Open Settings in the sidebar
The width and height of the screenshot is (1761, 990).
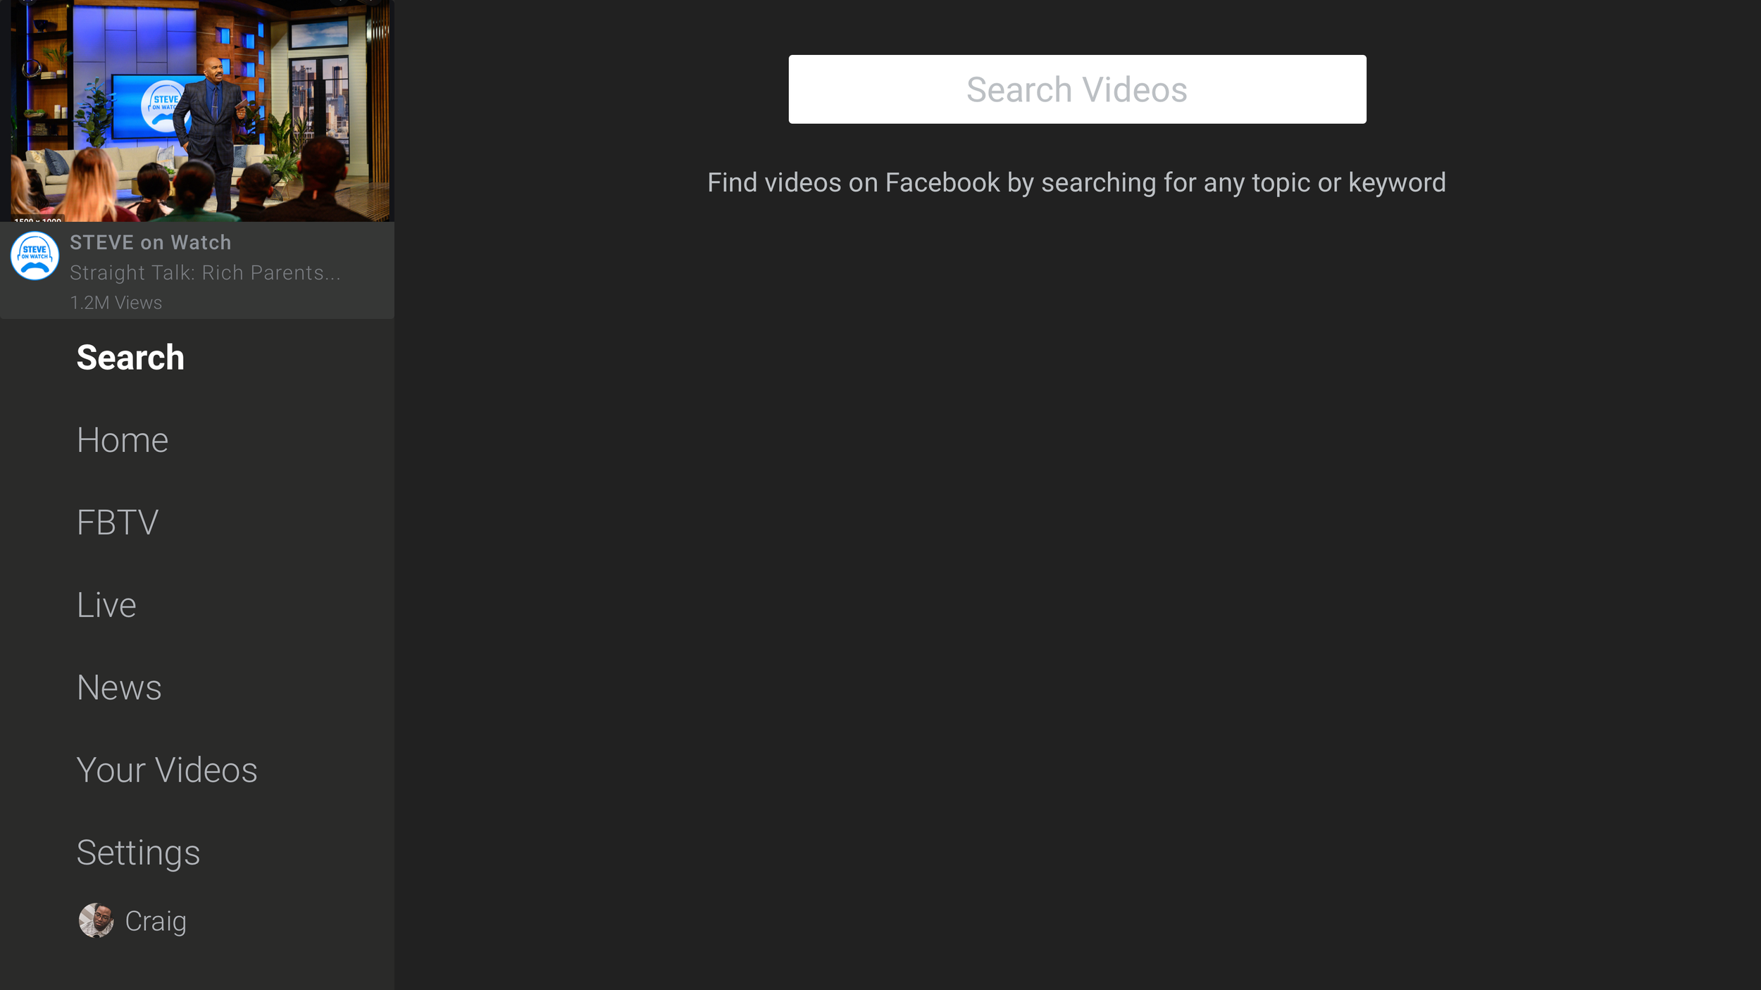tap(138, 853)
